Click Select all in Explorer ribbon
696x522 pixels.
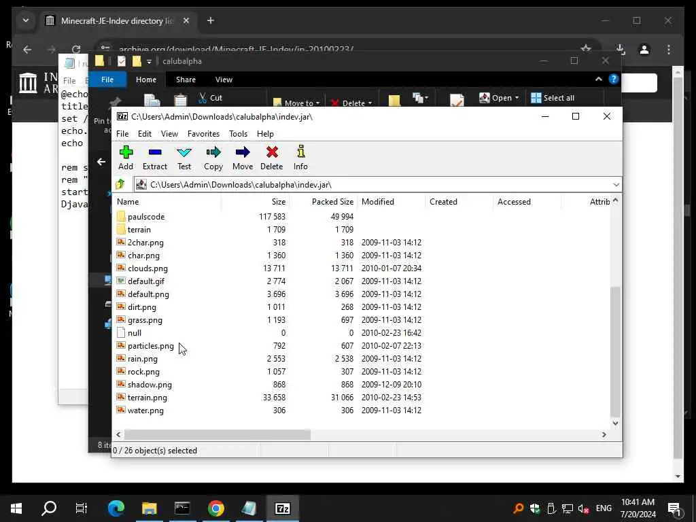tap(553, 98)
